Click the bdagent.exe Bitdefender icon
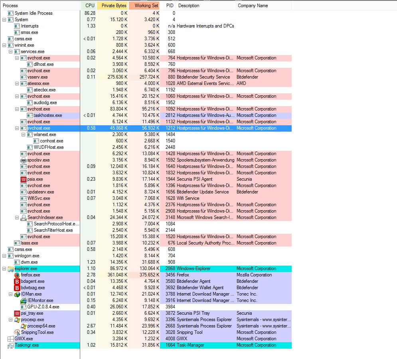The height and width of the screenshot is (359, 397). tap(17, 281)
